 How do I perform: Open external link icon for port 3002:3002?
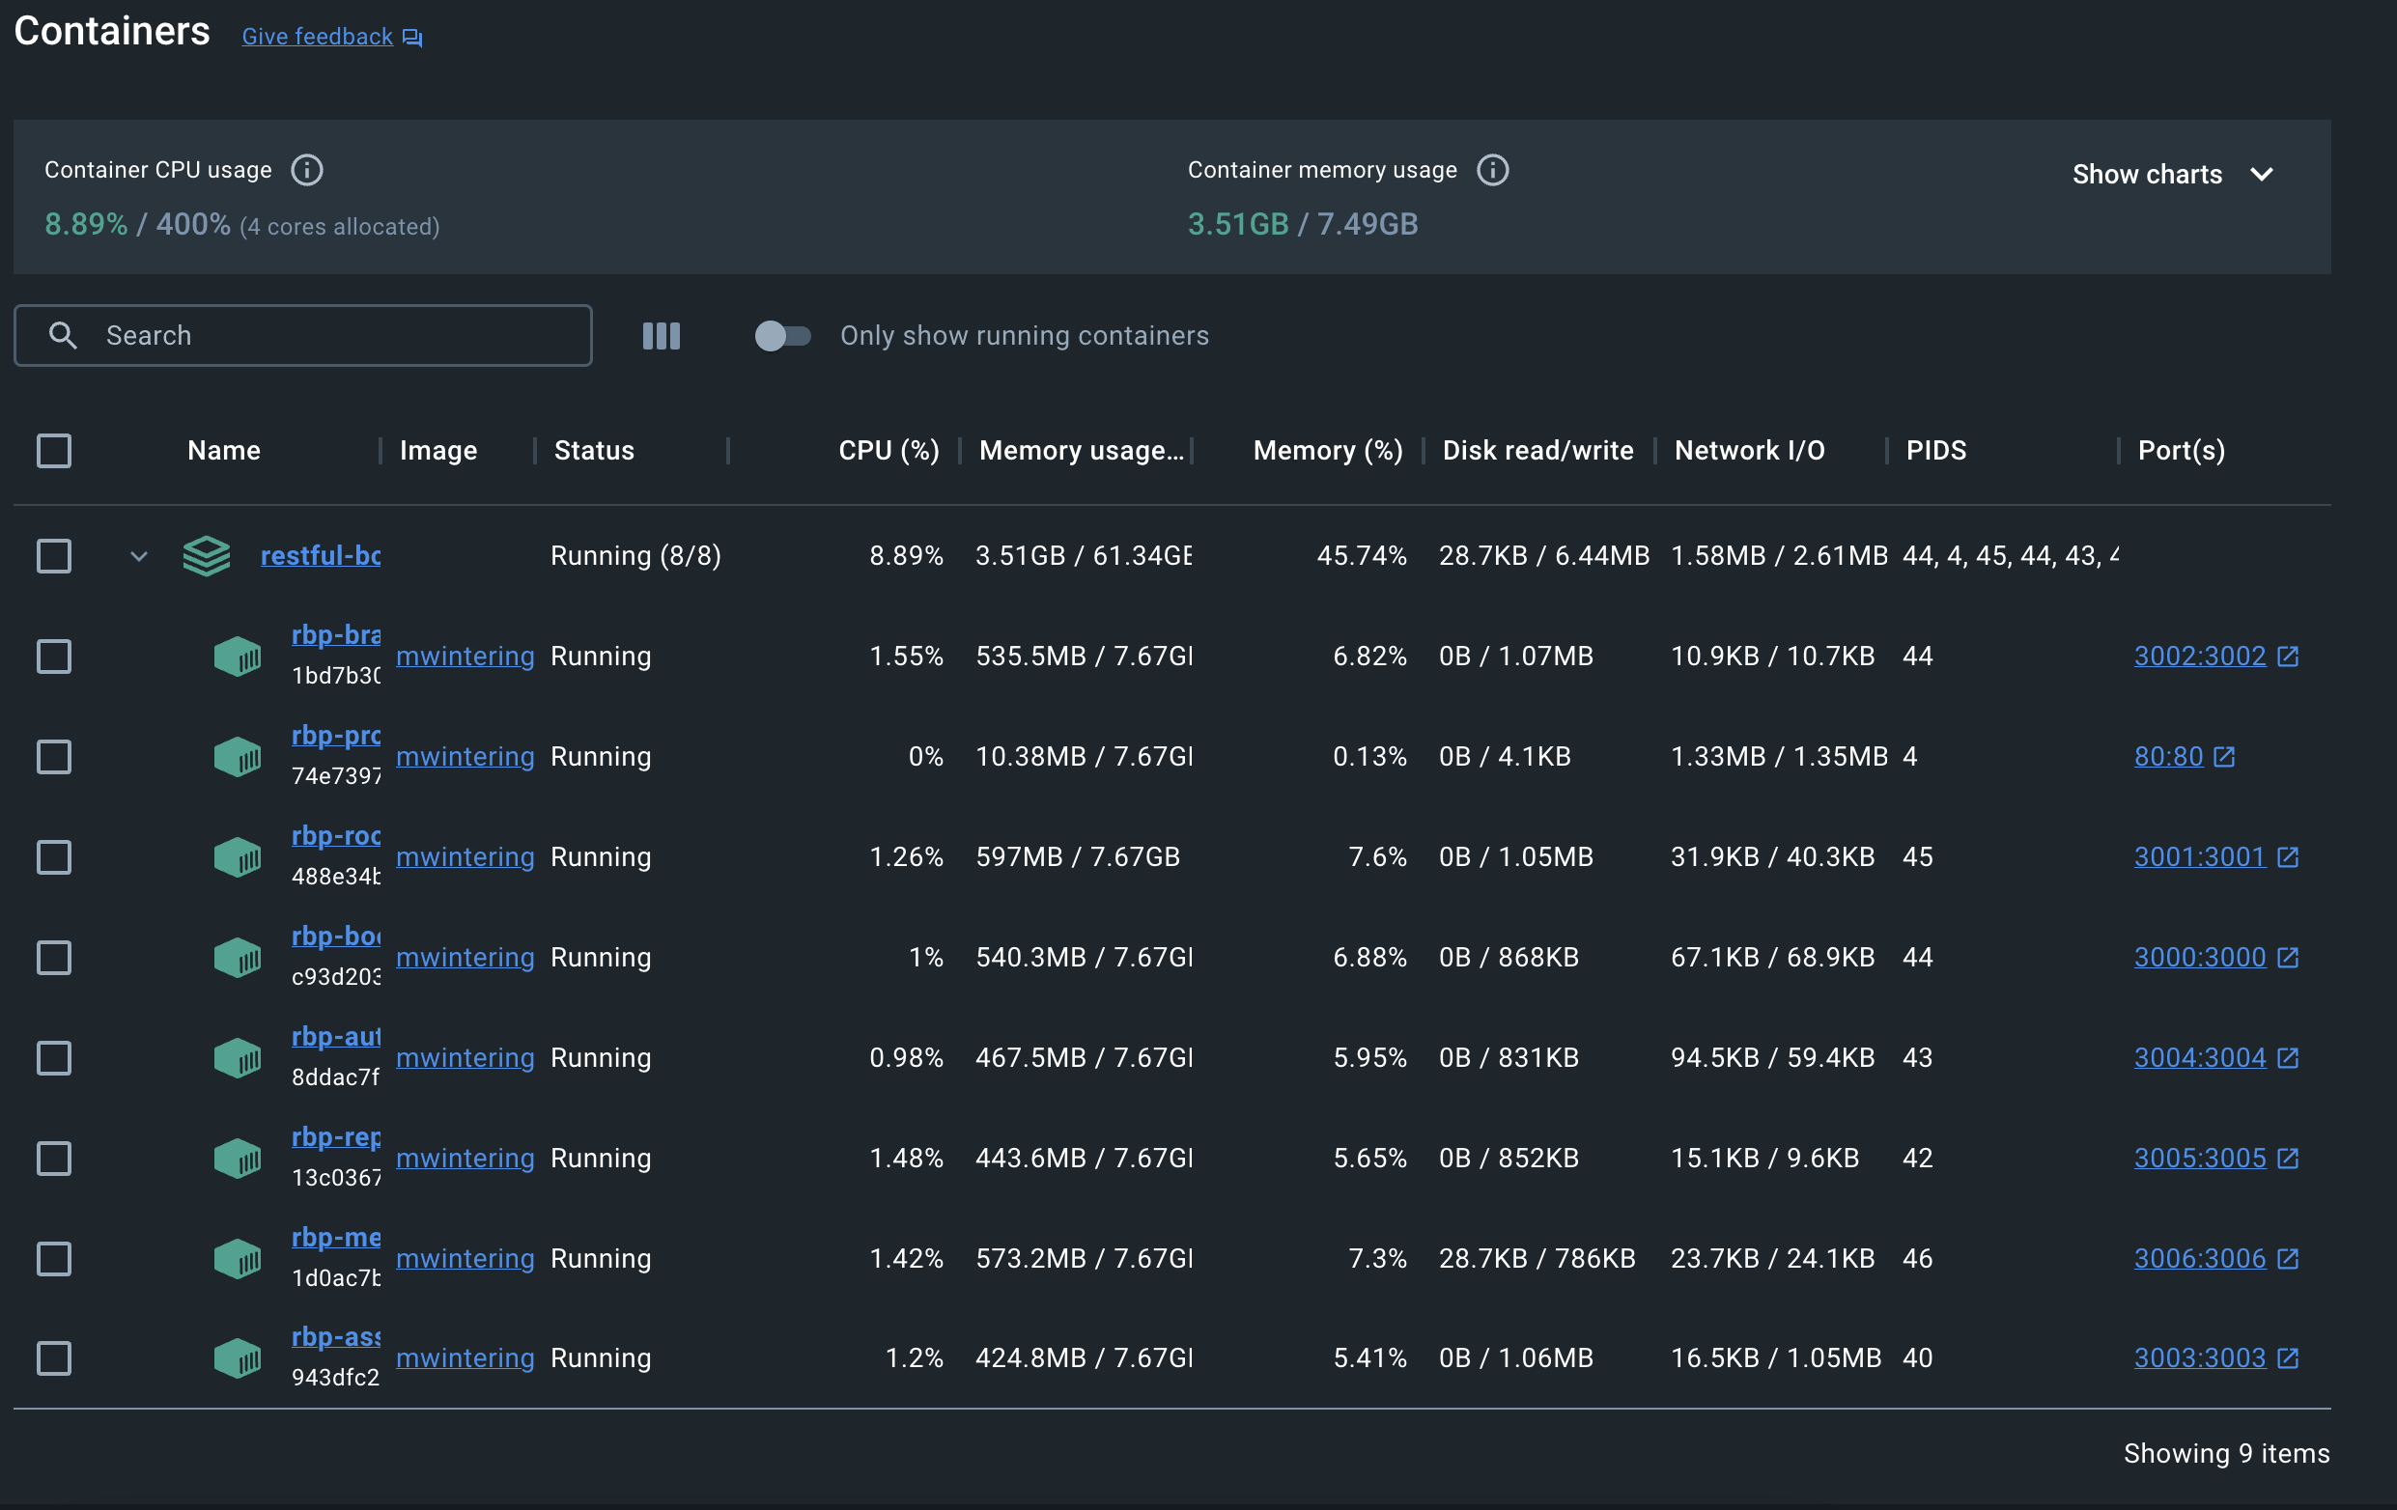(2288, 657)
